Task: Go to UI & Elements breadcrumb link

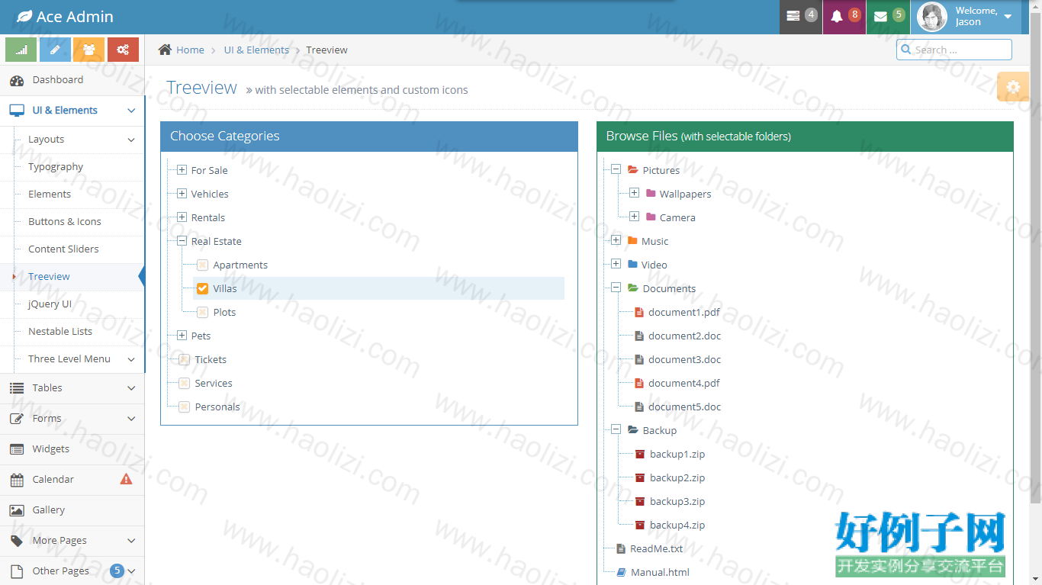Action: point(256,50)
